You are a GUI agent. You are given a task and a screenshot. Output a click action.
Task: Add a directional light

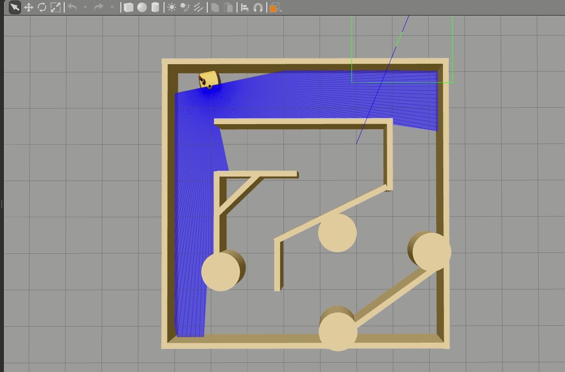click(198, 8)
